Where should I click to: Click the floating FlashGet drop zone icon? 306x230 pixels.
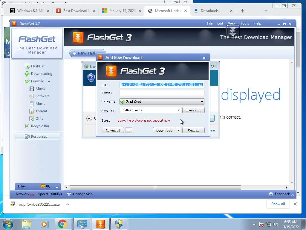point(233,32)
